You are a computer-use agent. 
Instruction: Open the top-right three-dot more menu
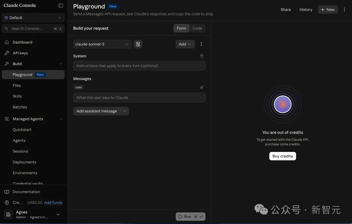coord(344,10)
